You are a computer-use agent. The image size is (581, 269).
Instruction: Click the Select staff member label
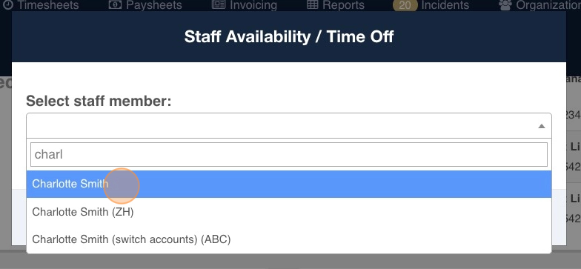click(x=99, y=101)
